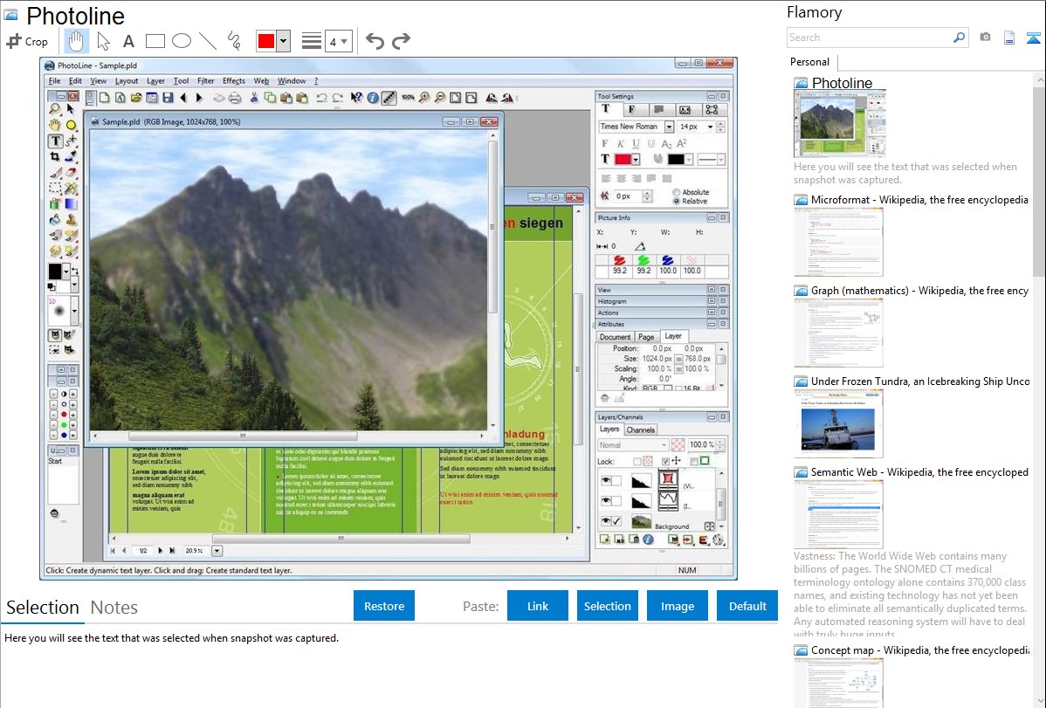
Task: Click the camera snapshot icon
Action: click(x=985, y=38)
